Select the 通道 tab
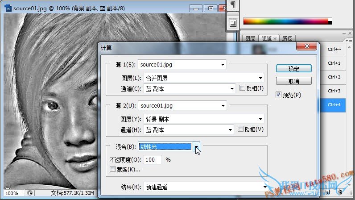Viewport: 355px width, 200px height. coord(266,38)
